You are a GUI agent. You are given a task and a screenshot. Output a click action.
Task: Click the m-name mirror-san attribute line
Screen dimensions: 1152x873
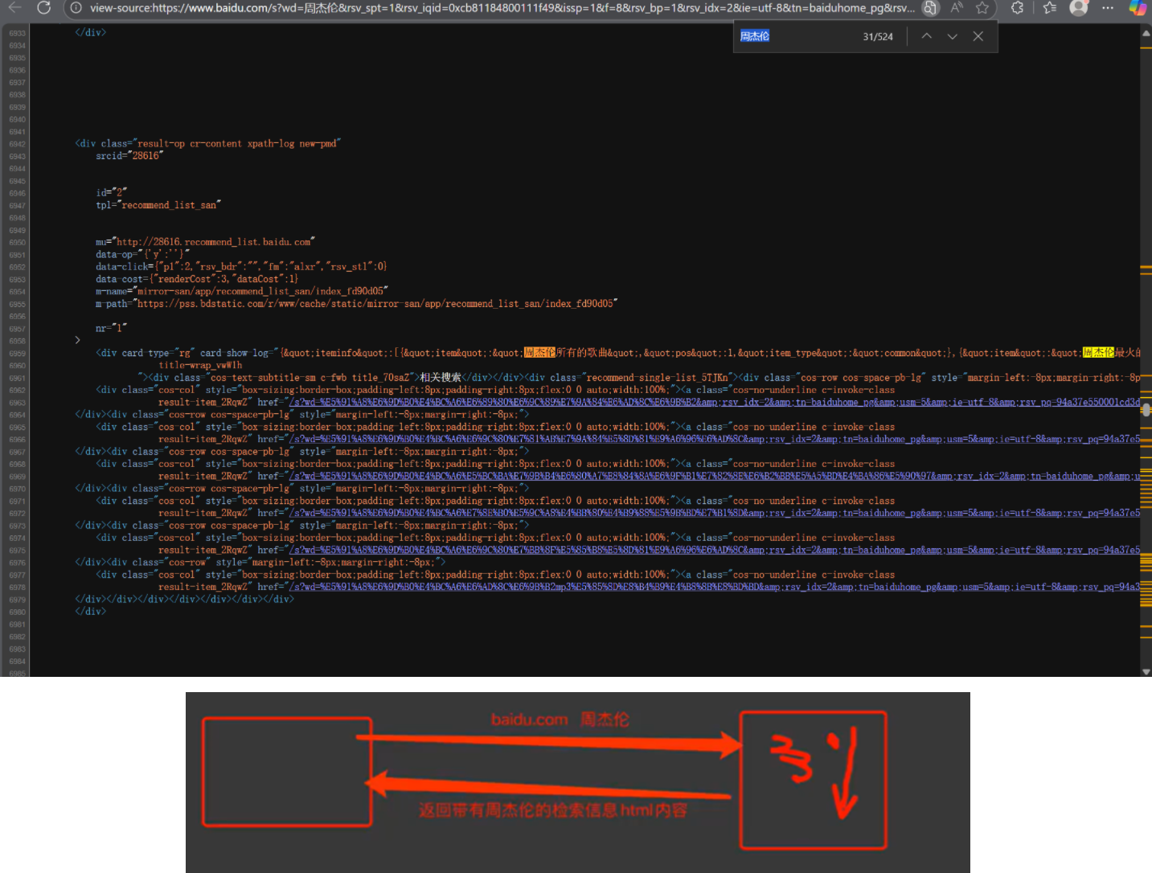coord(242,291)
